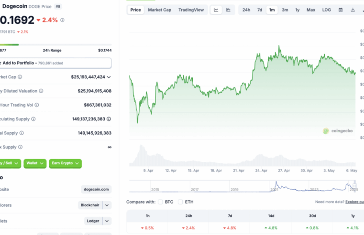Download chart data icon

click(x=353, y=10)
